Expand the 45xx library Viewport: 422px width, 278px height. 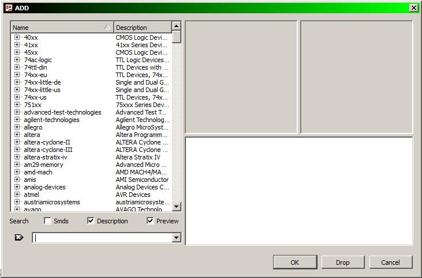17,52
